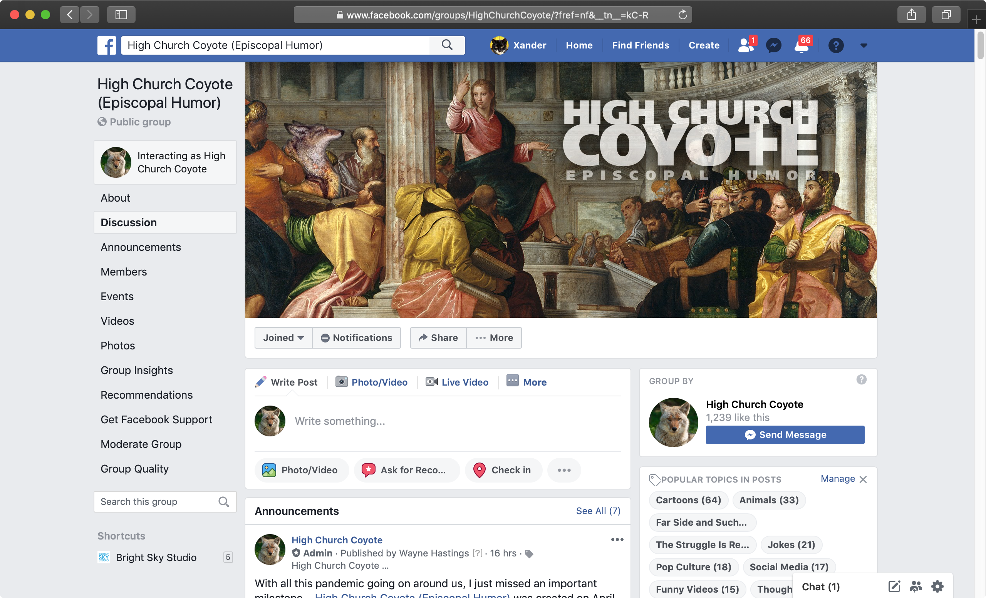The width and height of the screenshot is (986, 598).
Task: Open Announcements in the left sidebar
Action: [x=141, y=247]
